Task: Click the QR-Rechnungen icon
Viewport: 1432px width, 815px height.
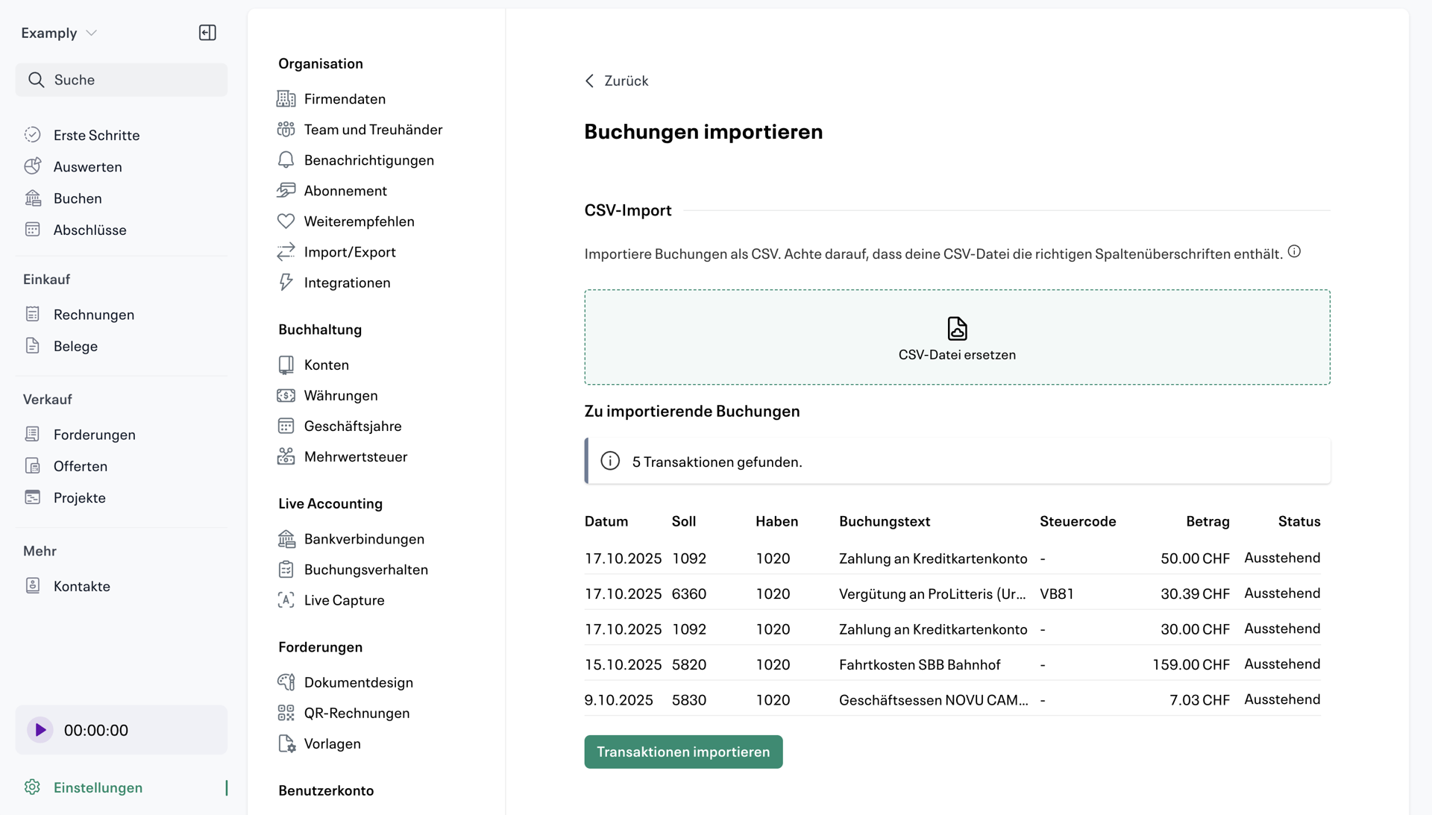Action: [x=286, y=713]
